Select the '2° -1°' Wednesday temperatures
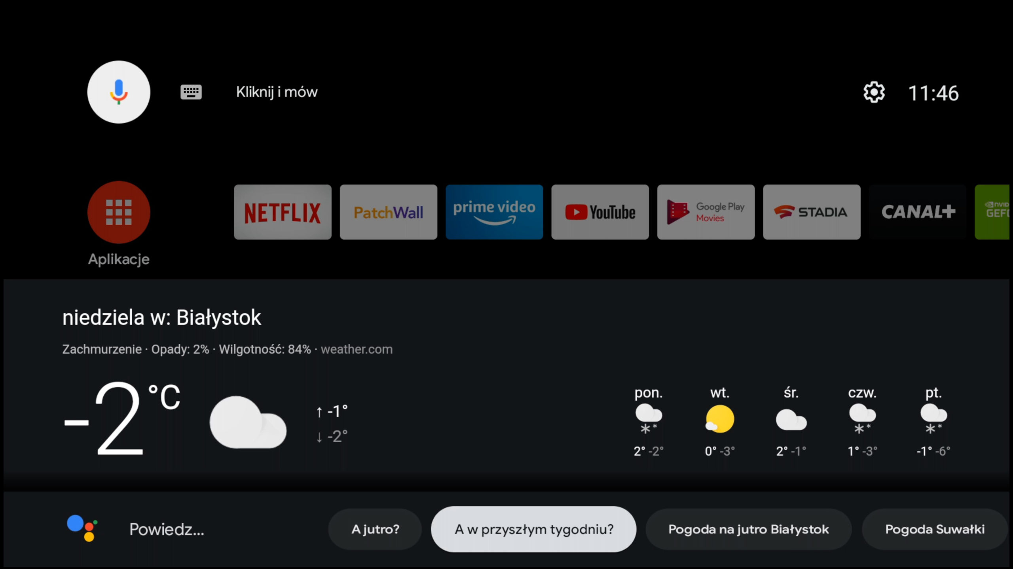1013x569 pixels. [x=791, y=451]
